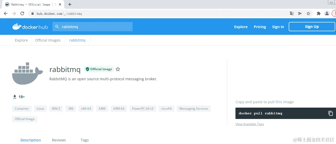Switch to the Tags tab
The image size is (336, 144).
[x=85, y=140]
